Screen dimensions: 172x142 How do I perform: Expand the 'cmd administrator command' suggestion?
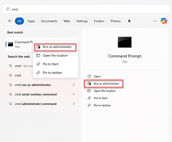click(74, 104)
